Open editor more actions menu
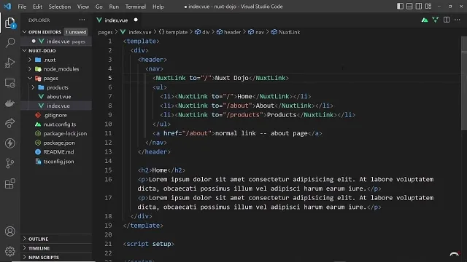Viewport: 467px width, 262px height. (458, 20)
